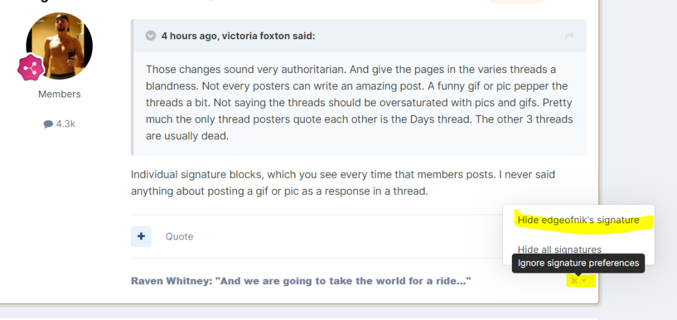
Task: Click the share arrow in quote header
Action: (569, 36)
